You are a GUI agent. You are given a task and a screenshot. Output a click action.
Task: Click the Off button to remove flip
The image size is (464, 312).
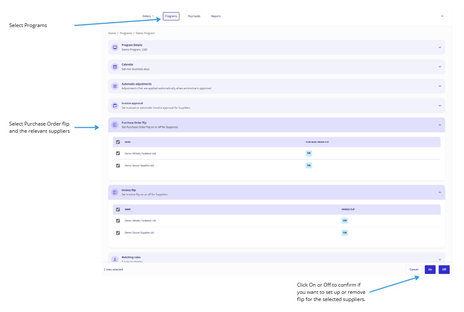pos(444,269)
